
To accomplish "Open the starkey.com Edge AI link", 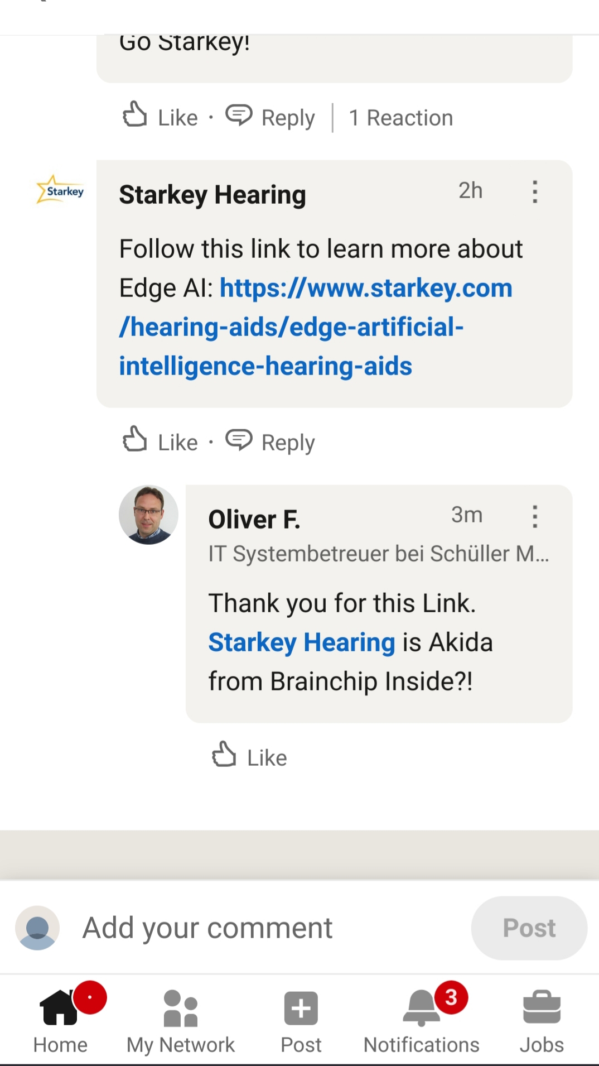I will (x=315, y=326).
